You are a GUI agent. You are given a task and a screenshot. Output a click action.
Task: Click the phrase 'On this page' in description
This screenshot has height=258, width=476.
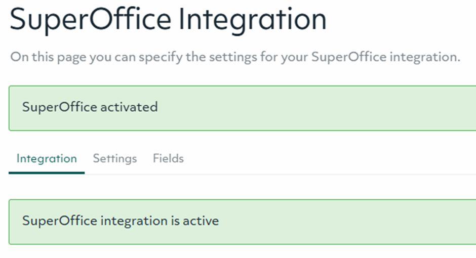(48, 57)
